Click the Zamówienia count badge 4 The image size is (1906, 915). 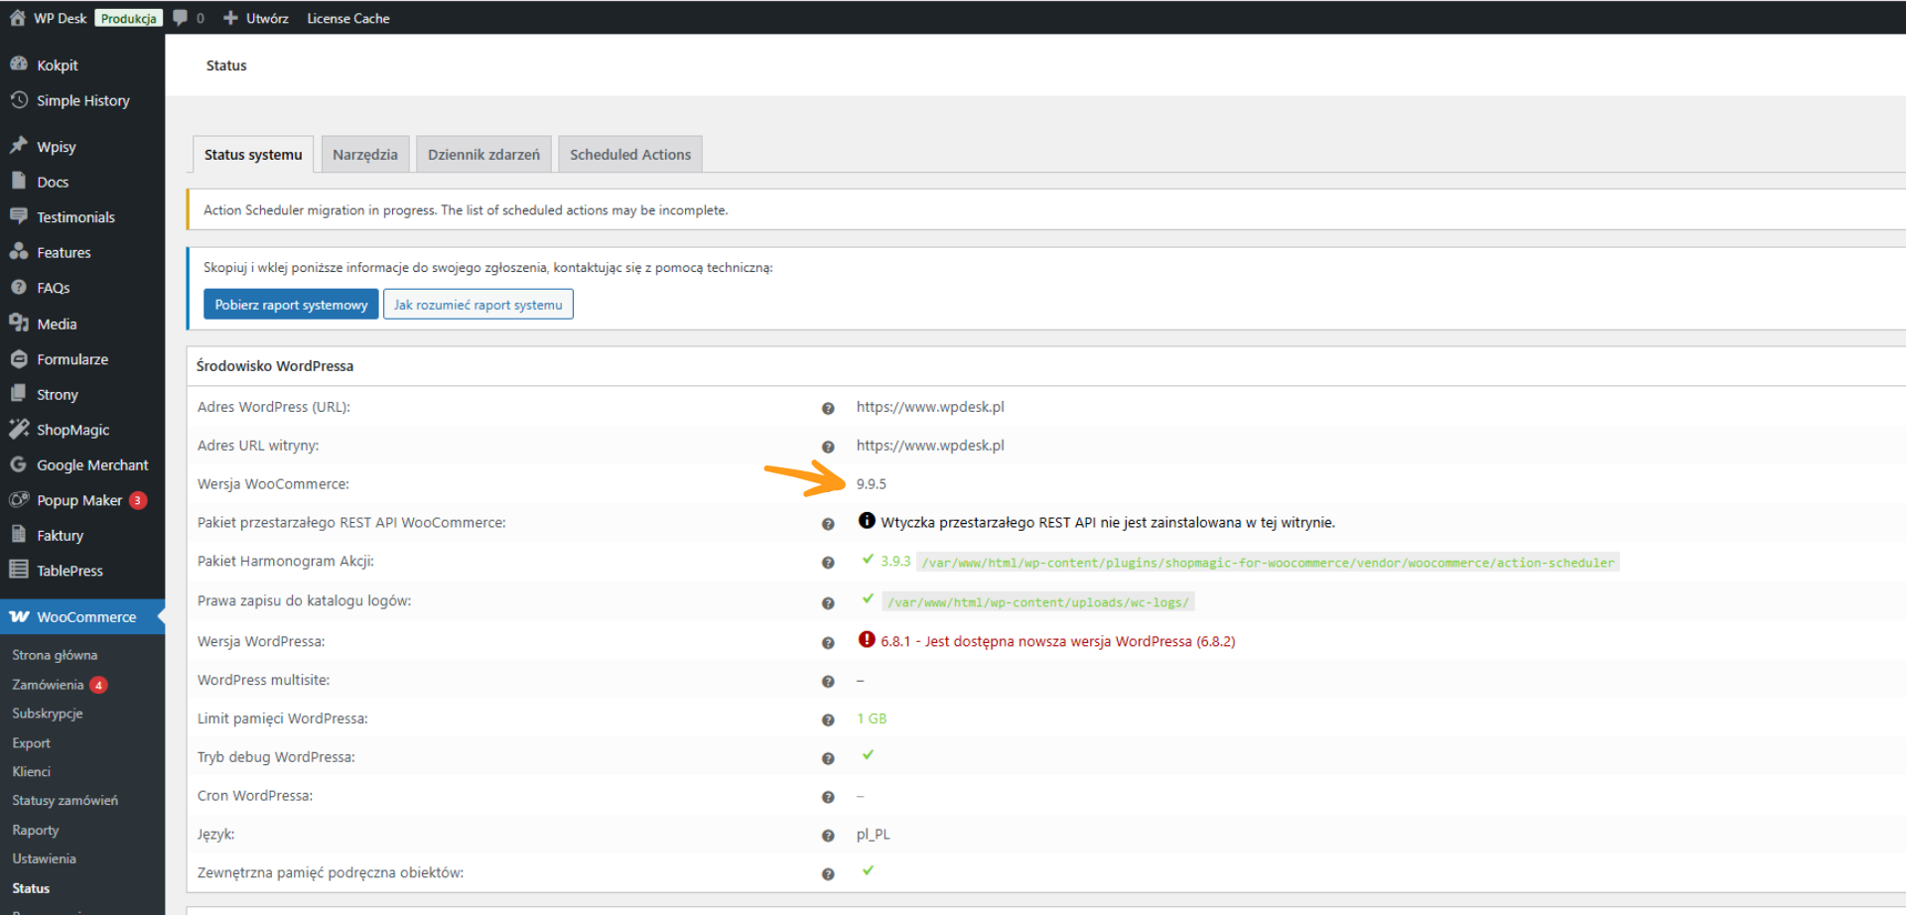tap(98, 685)
